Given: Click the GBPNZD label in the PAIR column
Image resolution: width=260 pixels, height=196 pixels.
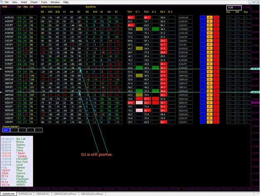Looking at the screenshot, I should click(x=9, y=91).
